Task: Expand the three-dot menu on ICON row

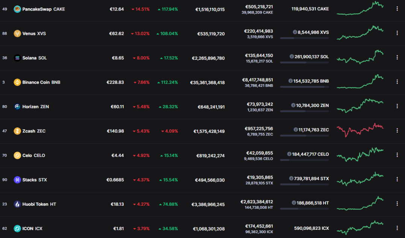Action: [x=397, y=228]
